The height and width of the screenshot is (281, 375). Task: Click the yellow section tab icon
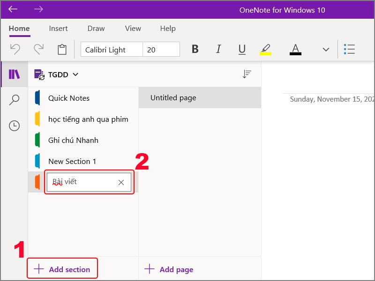click(x=37, y=119)
